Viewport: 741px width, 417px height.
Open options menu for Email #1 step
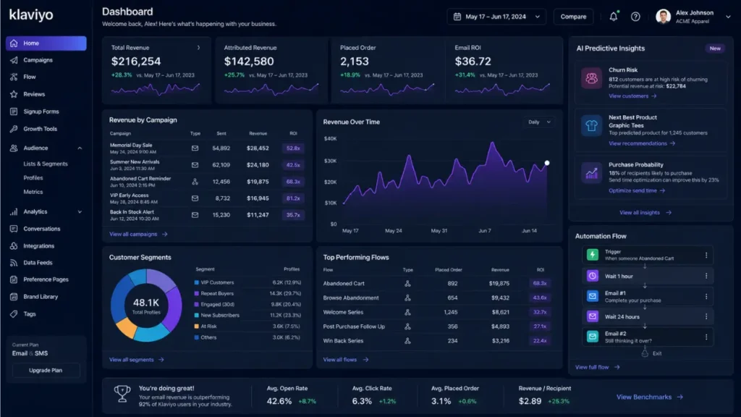click(706, 296)
